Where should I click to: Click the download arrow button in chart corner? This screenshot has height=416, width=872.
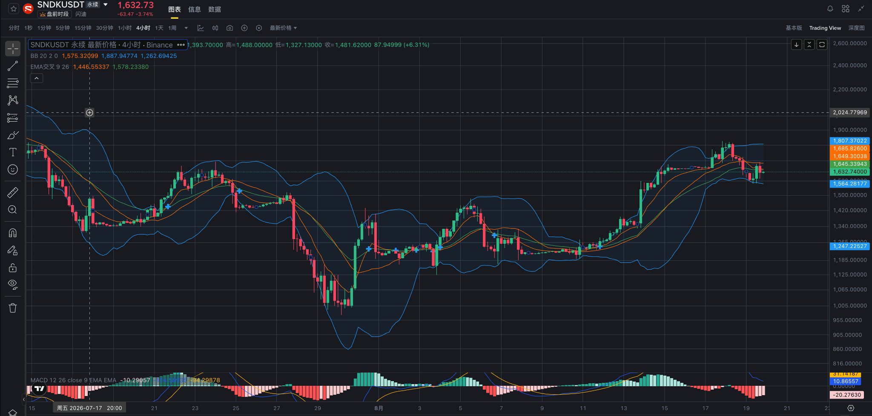(x=796, y=44)
